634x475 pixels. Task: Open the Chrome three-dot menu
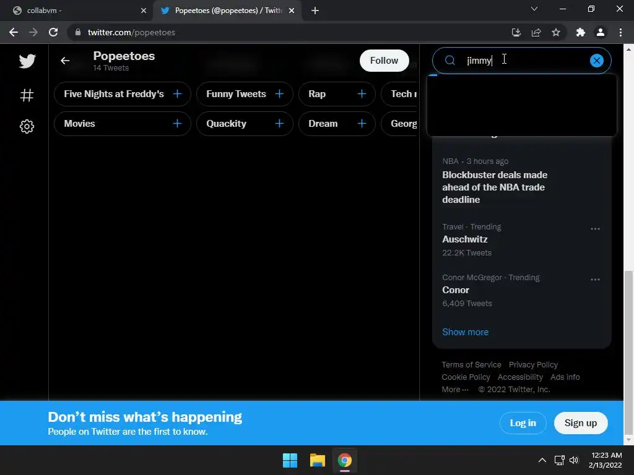click(x=620, y=32)
